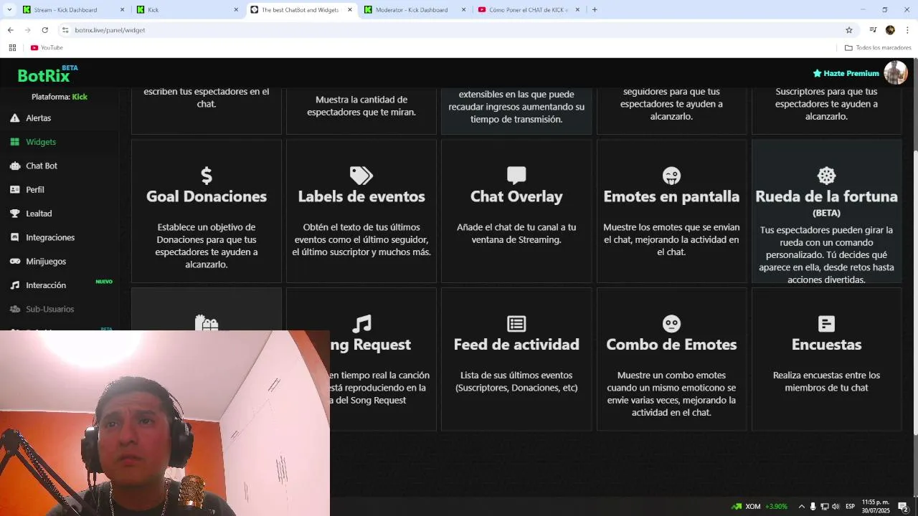The image size is (918, 516).
Task: Go to Perfil in the sidebar
Action: (x=35, y=190)
